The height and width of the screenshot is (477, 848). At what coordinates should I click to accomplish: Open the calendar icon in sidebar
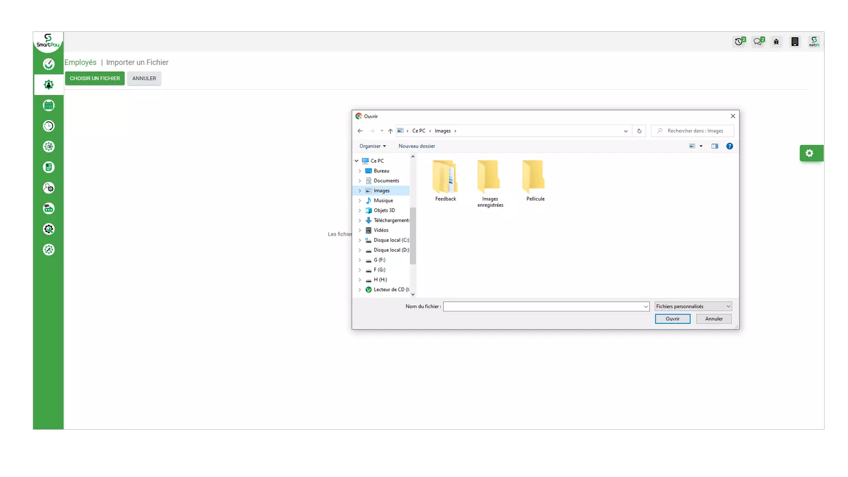point(49,106)
